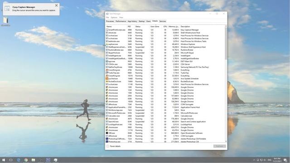
Task: Select the "Samsung Network PC Fax" description
Action: [194, 67]
